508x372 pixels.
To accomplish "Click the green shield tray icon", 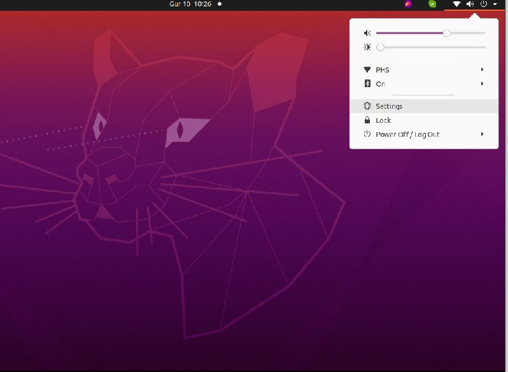I will point(432,4).
